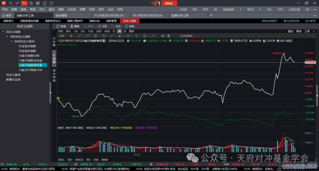Select 川渝20指数全收益 in tree
Screen dimensions: 319x171
click(30, 60)
